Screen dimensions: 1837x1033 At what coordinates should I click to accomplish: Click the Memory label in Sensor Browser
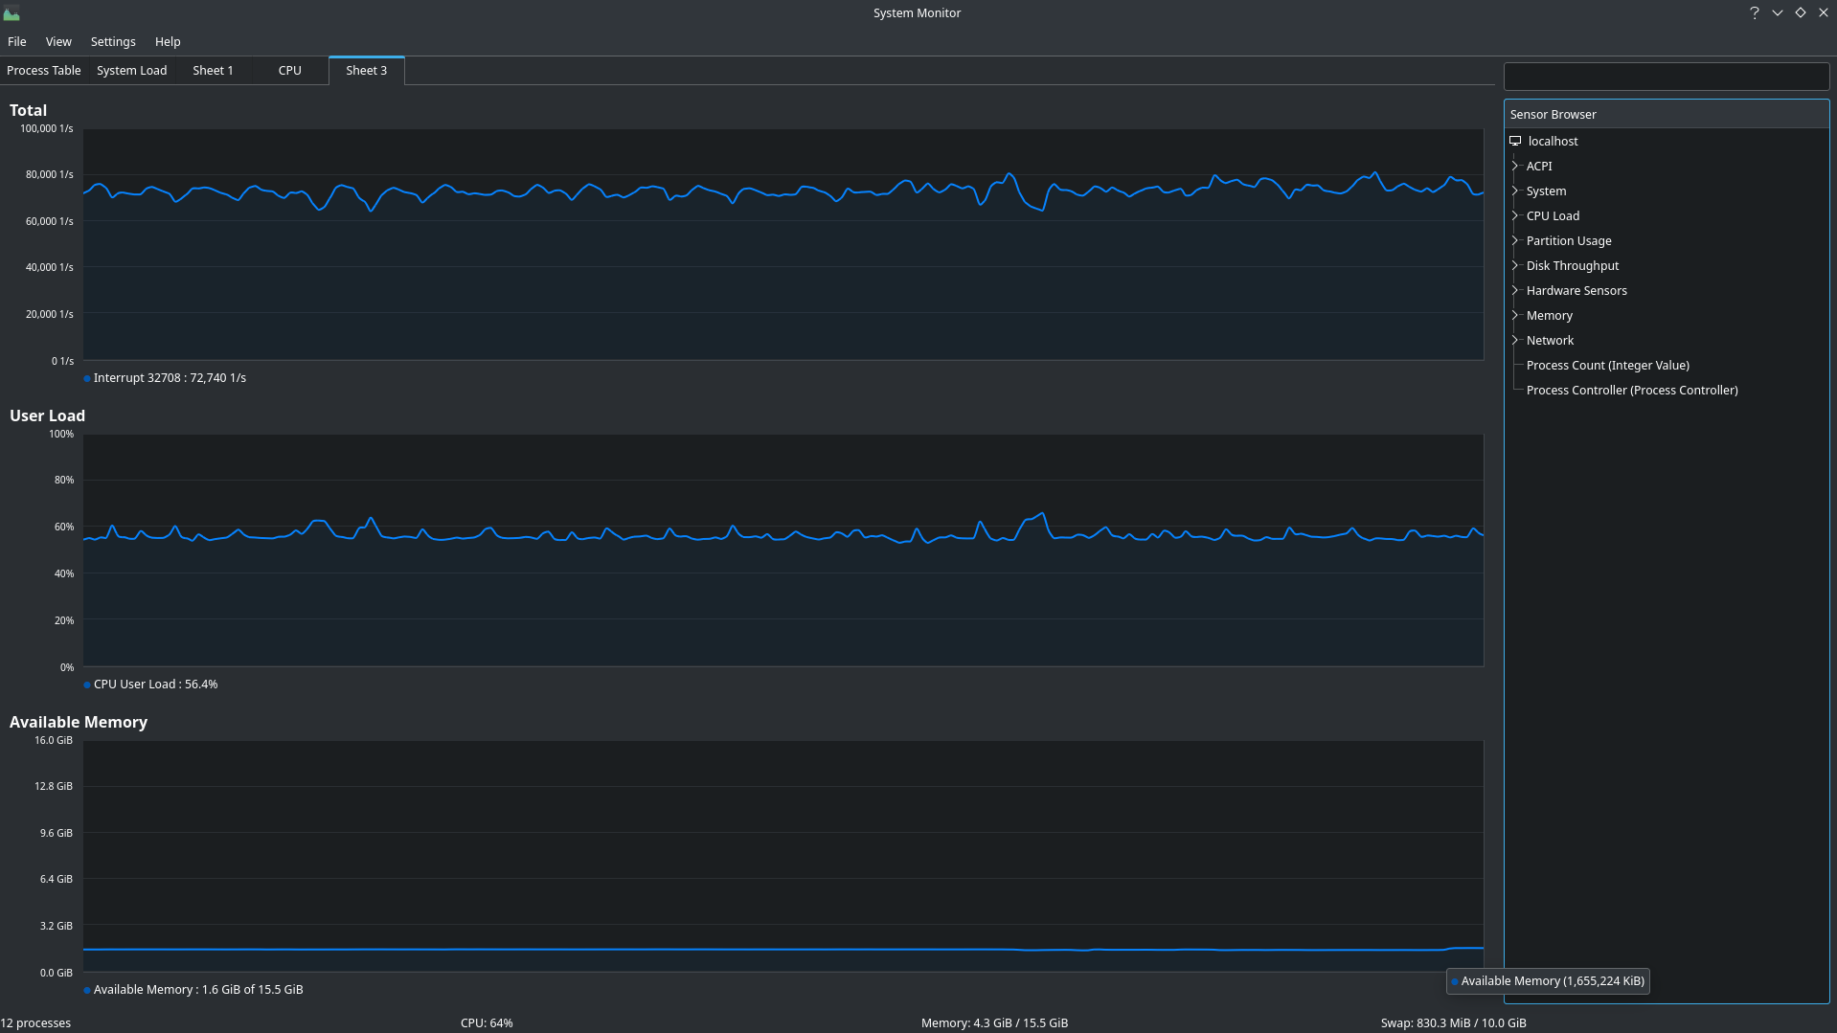[x=1549, y=316]
